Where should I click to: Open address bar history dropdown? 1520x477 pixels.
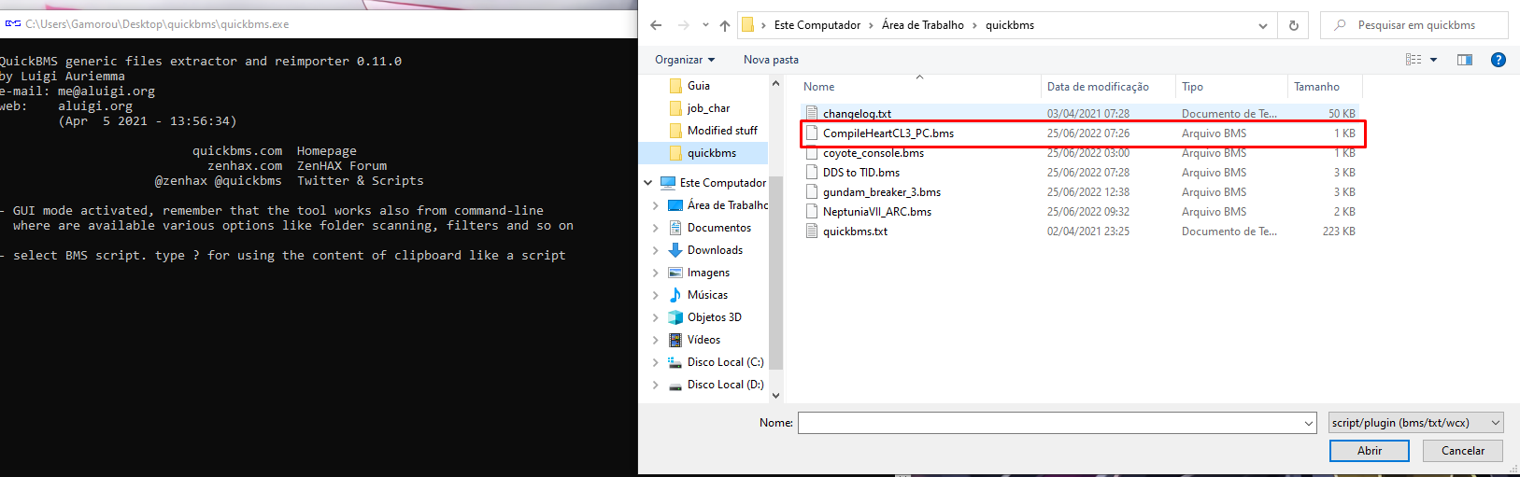coord(1263,25)
